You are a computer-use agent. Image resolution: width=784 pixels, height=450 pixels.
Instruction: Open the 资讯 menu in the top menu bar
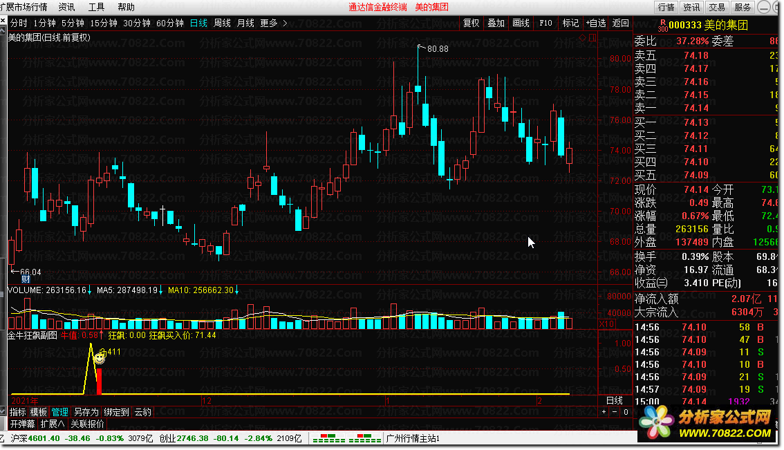click(x=66, y=7)
